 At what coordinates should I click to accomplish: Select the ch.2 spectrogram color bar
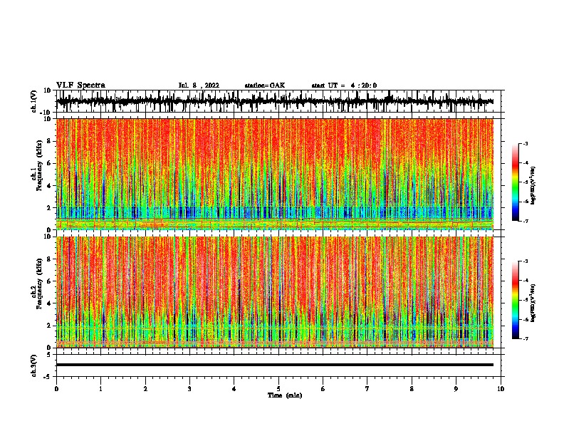[515, 300]
